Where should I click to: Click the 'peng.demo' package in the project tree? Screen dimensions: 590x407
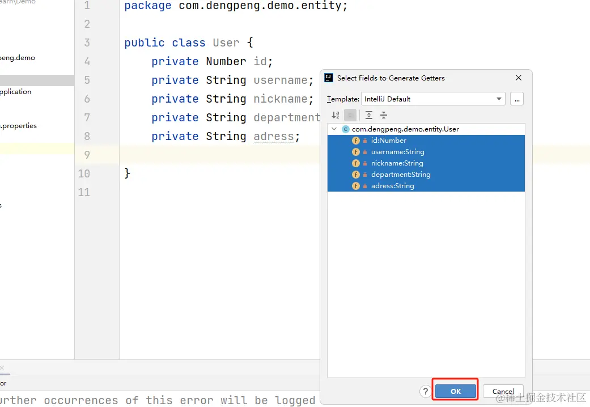pyautogui.click(x=18, y=58)
